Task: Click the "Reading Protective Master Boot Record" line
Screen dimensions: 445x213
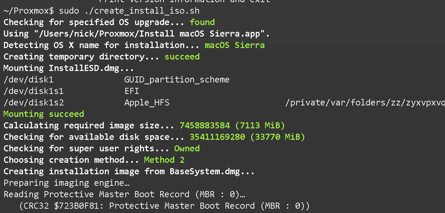Action: click(124, 194)
